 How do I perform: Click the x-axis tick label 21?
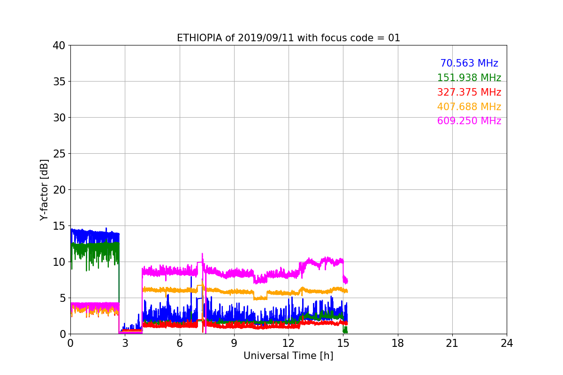452,343
